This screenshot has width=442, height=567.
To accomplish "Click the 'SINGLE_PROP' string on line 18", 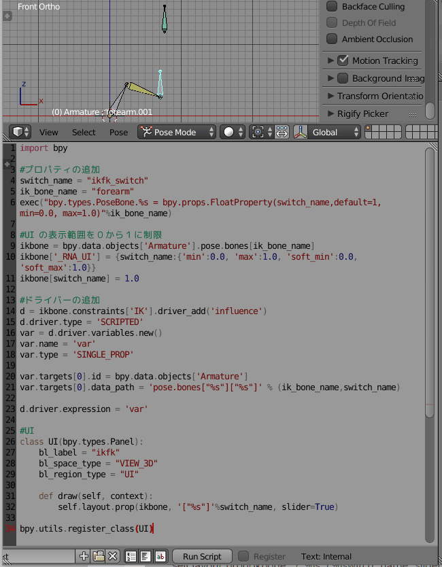I will coord(103,354).
